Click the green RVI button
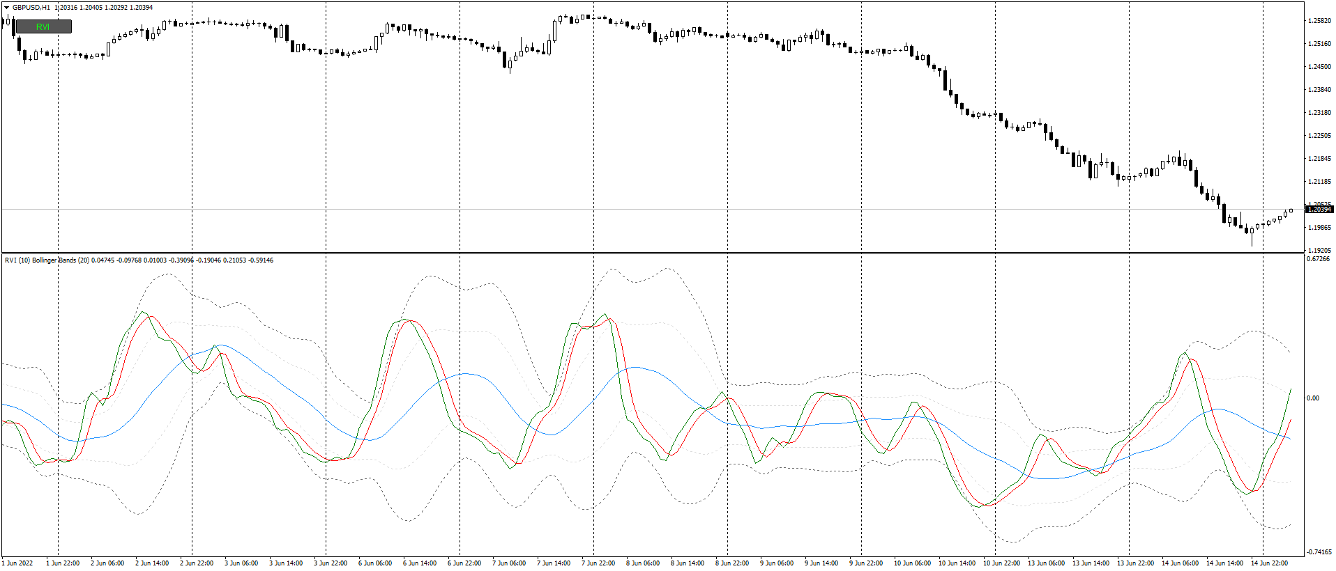1336x571 pixels. click(x=43, y=26)
